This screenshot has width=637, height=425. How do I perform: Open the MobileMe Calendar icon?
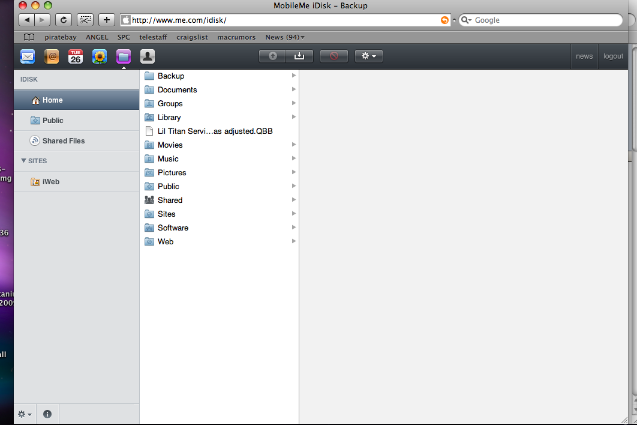point(76,56)
